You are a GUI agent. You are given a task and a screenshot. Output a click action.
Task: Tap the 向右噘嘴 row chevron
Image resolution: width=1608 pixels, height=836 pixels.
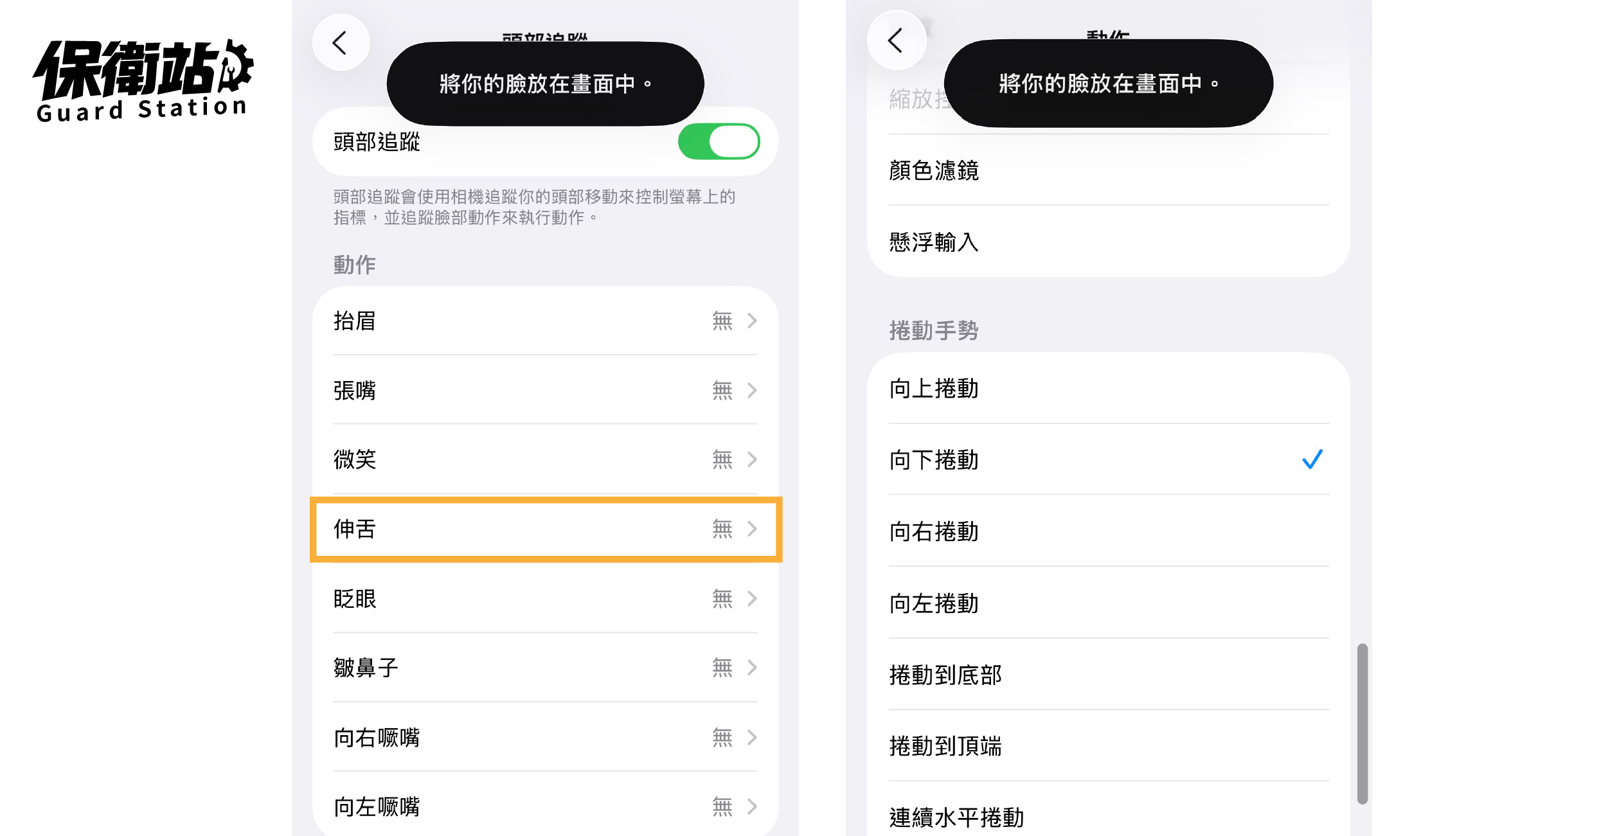(x=752, y=737)
